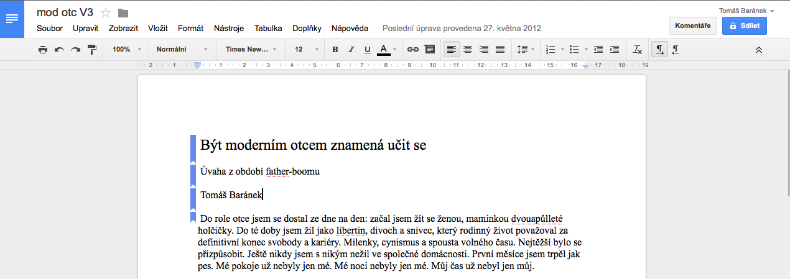Increase the indent
This screenshot has height=279, width=790.
[615, 50]
